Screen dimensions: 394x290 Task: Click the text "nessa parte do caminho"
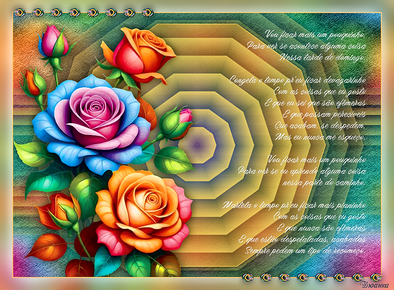pos(324,182)
